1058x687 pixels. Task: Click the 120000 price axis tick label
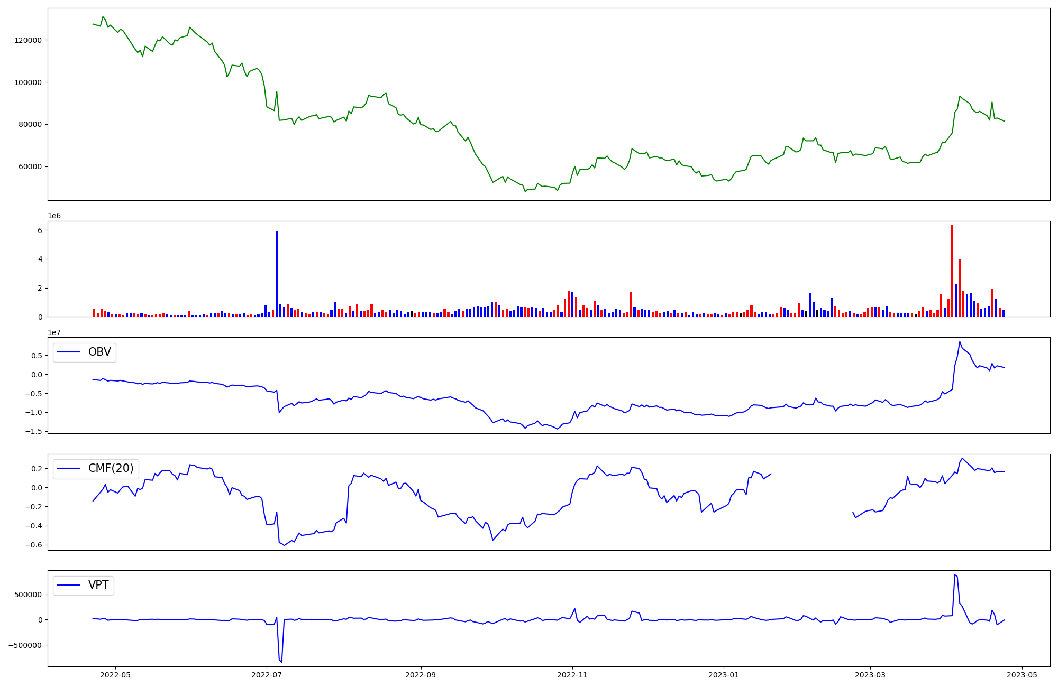point(28,40)
